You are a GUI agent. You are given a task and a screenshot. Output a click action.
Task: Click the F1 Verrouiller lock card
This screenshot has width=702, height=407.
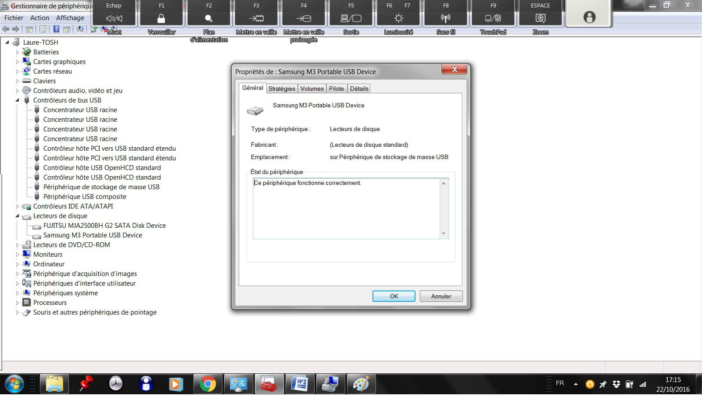(x=161, y=13)
